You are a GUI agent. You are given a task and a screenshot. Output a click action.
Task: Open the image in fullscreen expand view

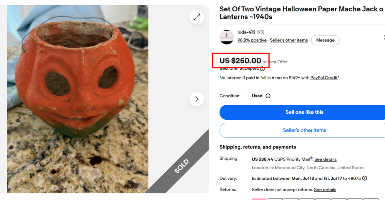[197, 17]
